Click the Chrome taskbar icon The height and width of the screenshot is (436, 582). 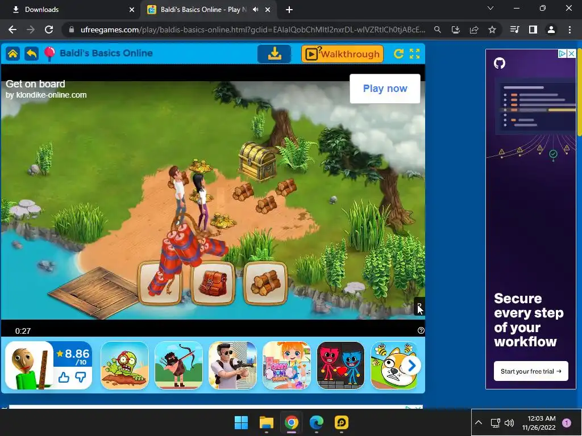click(x=292, y=422)
